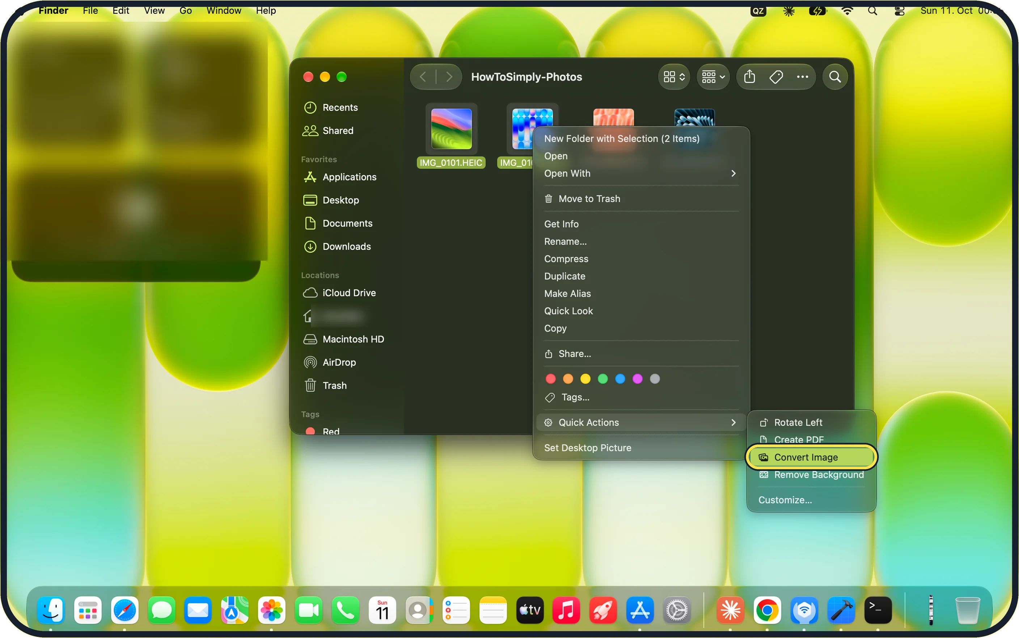Apply the gray color tag
This screenshot has width=1019, height=638.
655,379
